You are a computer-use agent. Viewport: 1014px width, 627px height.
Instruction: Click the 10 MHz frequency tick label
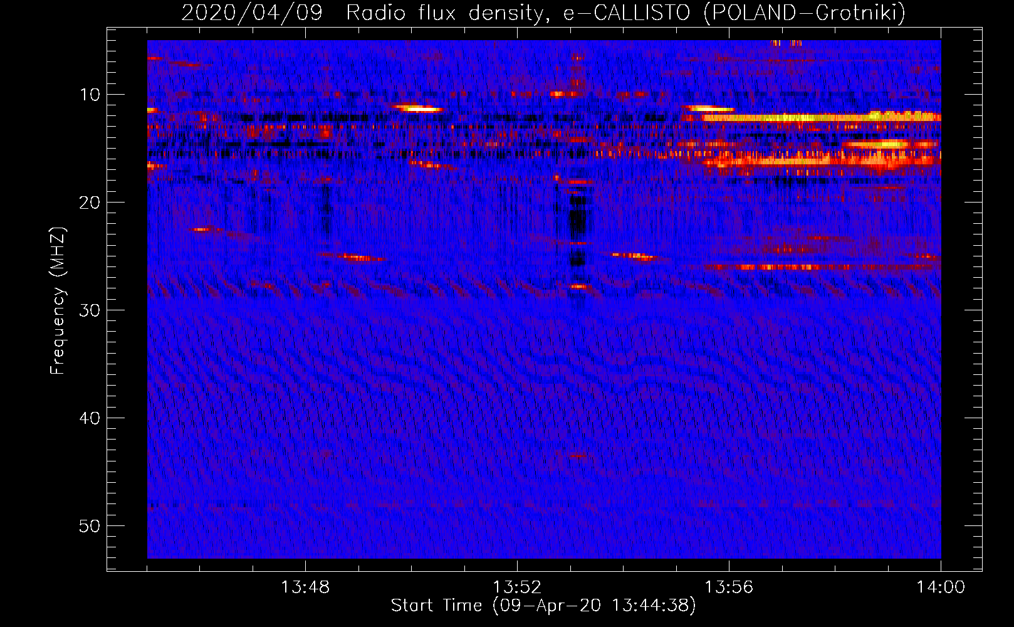tap(90, 95)
